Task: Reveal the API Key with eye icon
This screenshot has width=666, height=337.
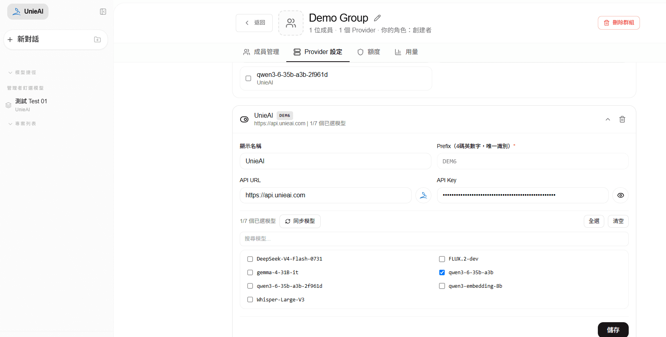Action: click(x=621, y=195)
